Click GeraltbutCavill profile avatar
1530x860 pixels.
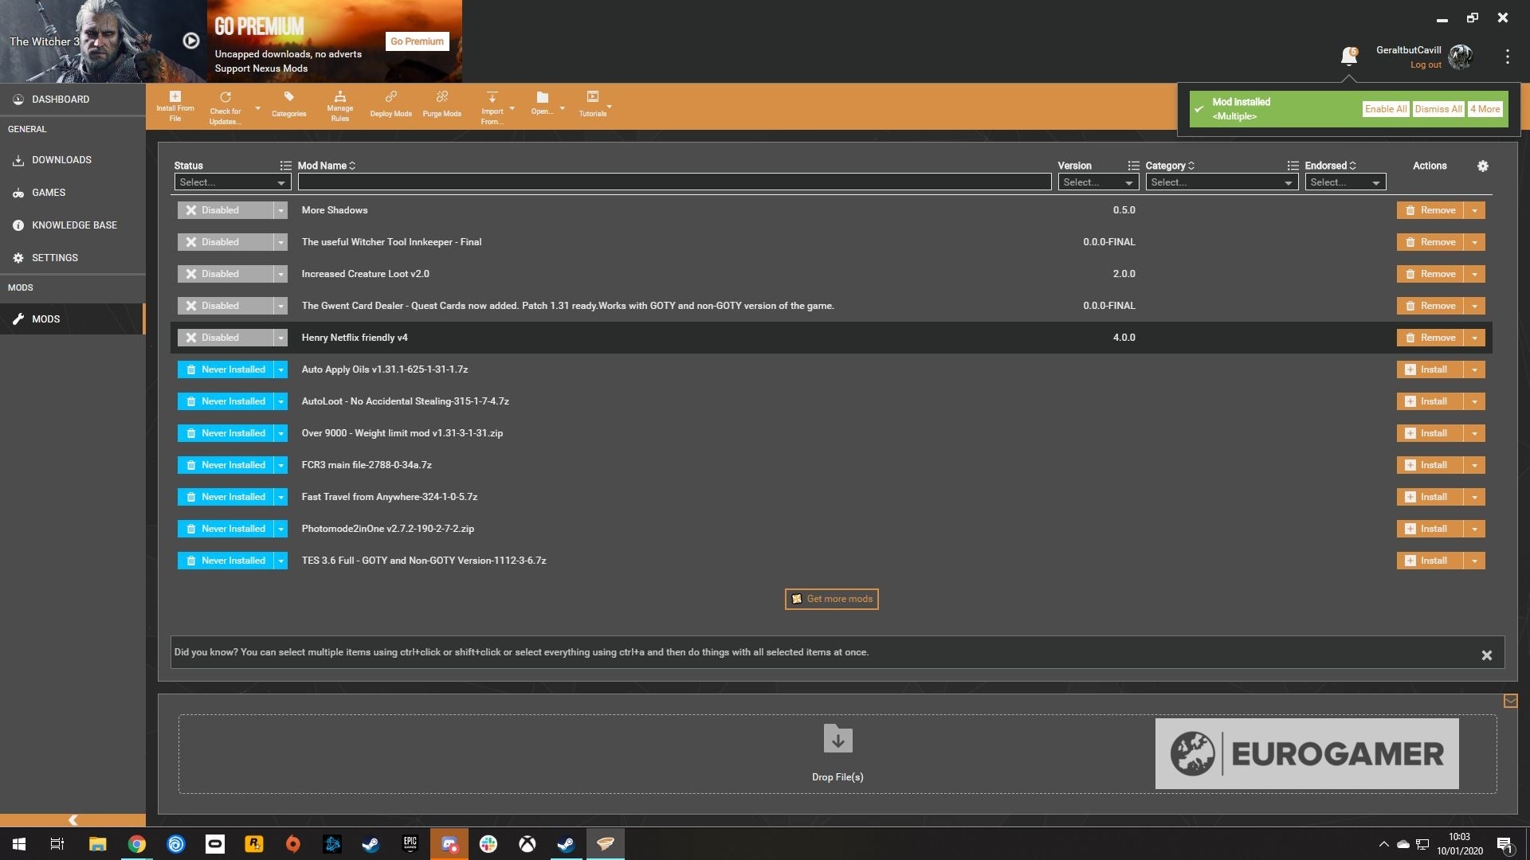[x=1461, y=57]
